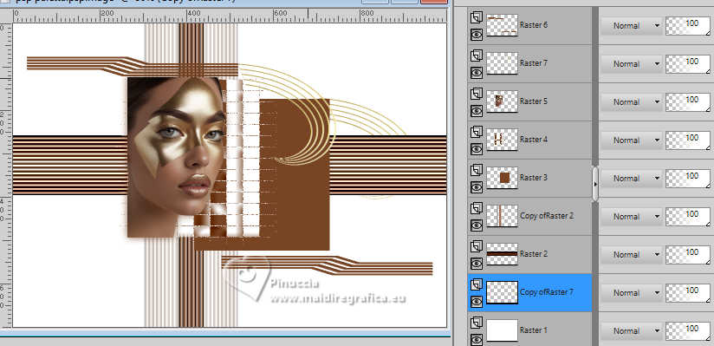Click layer type icon for Raster 1
Screen dimensions: 714x346
pos(477,323)
